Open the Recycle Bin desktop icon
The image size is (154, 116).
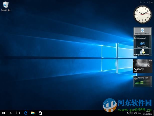click(x=6, y=6)
